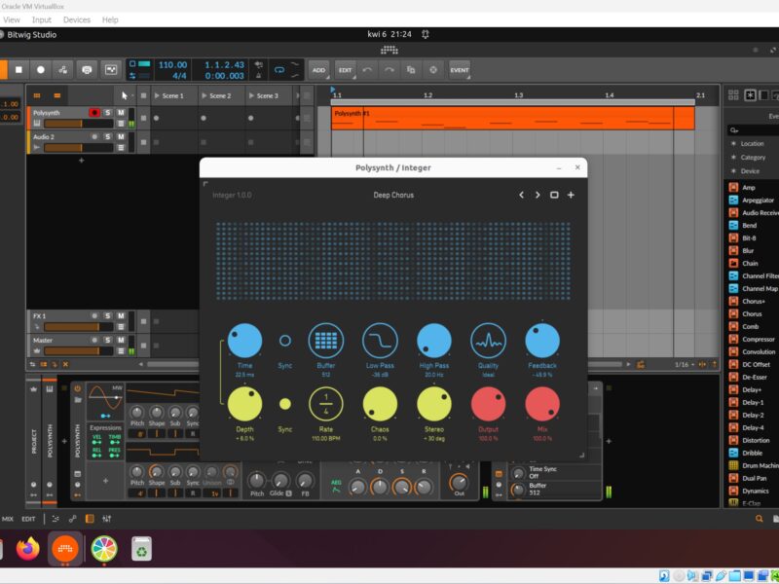Toggle the blue Time Sync switch
The width and height of the screenshot is (779, 584).
(x=284, y=341)
